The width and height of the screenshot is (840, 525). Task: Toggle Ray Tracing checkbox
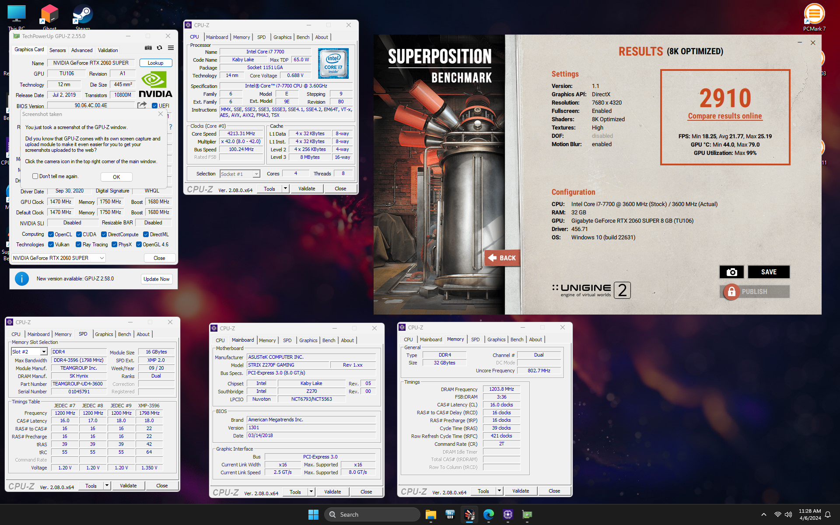click(78, 245)
